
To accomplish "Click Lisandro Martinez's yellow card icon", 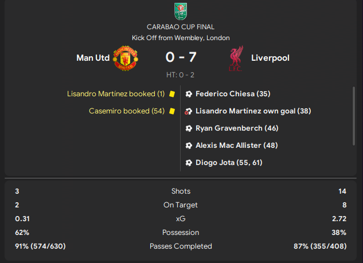I will tap(172, 94).
